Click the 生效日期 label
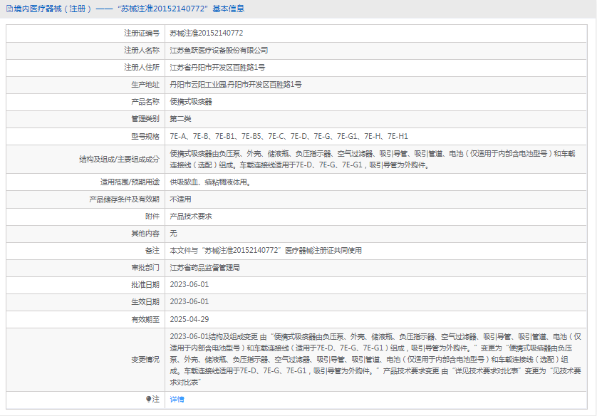The image size is (597, 416). point(145,302)
